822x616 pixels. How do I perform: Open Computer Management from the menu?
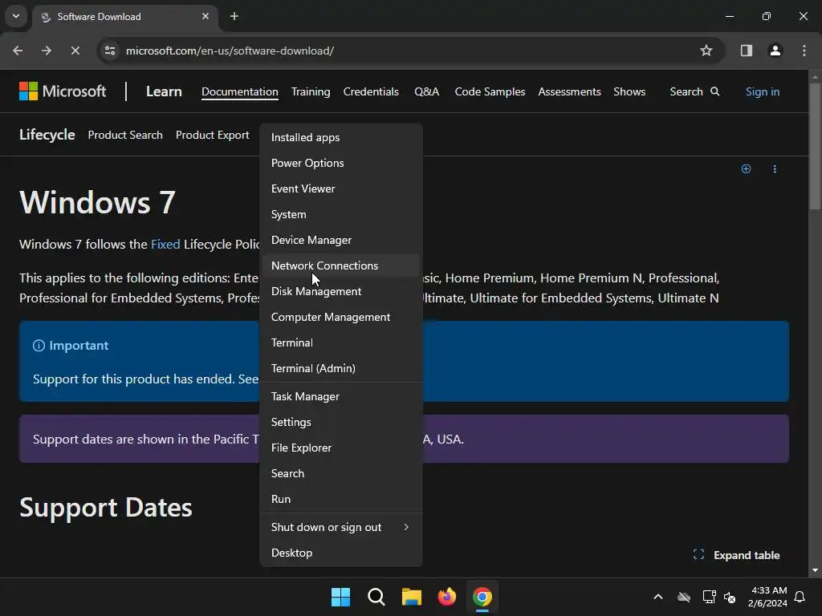(x=340, y=317)
